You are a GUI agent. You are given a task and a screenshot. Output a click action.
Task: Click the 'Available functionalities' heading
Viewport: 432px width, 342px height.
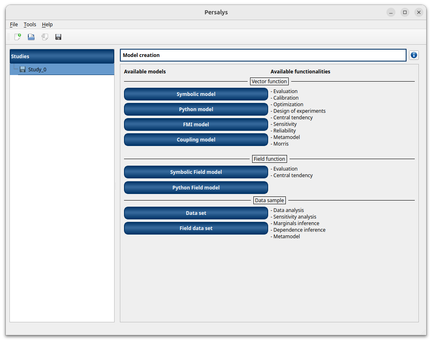300,71
